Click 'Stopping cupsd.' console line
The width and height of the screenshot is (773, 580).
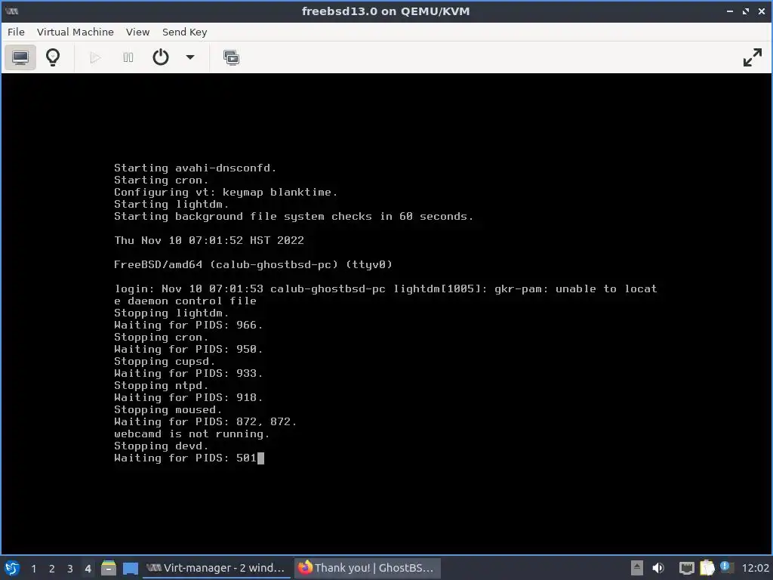tap(164, 362)
